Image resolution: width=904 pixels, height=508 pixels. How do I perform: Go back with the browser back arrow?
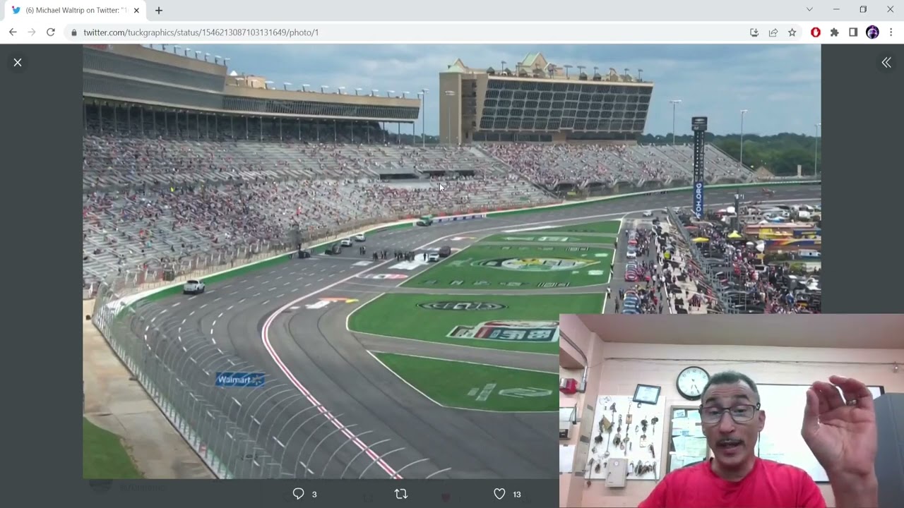(x=13, y=32)
